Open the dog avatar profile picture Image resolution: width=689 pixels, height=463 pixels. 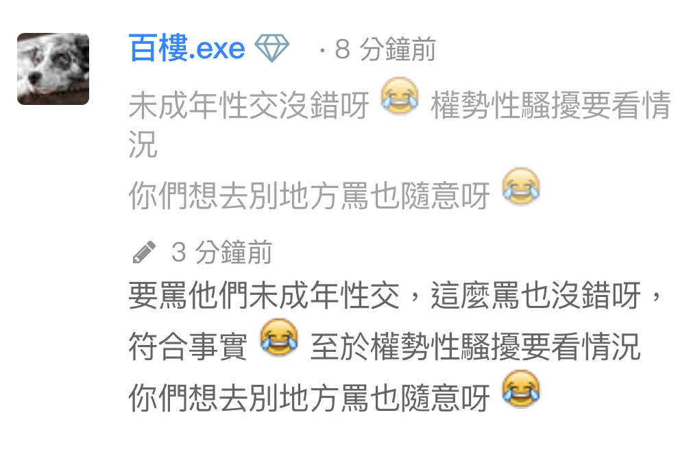point(53,69)
